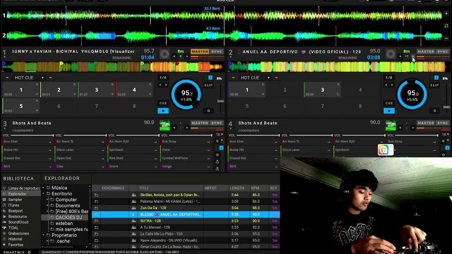Open the 16 dropdown in deck 3 sampler
This screenshot has width=452, height=254.
[219, 135]
